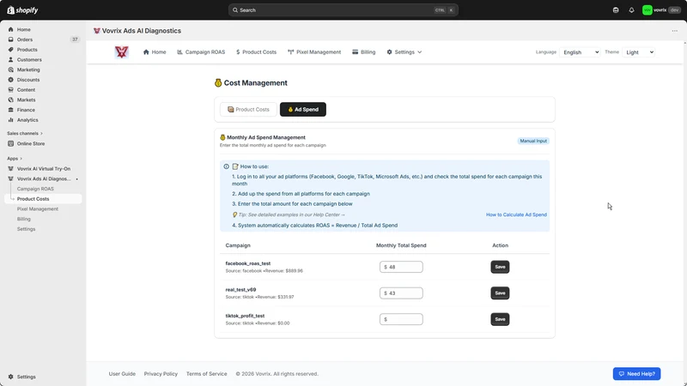
Task: Click the Monthly Total Spend column header
Action: pyautogui.click(x=401, y=245)
